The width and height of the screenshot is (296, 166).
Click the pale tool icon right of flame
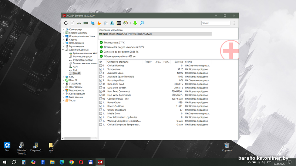tap(106, 23)
